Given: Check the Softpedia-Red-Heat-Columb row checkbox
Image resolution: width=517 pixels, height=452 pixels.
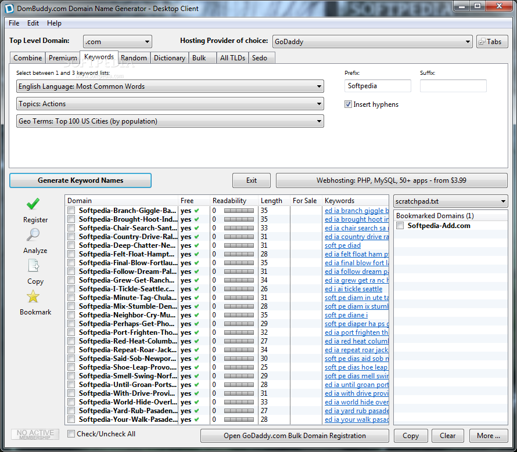Looking at the screenshot, I should pos(71,341).
